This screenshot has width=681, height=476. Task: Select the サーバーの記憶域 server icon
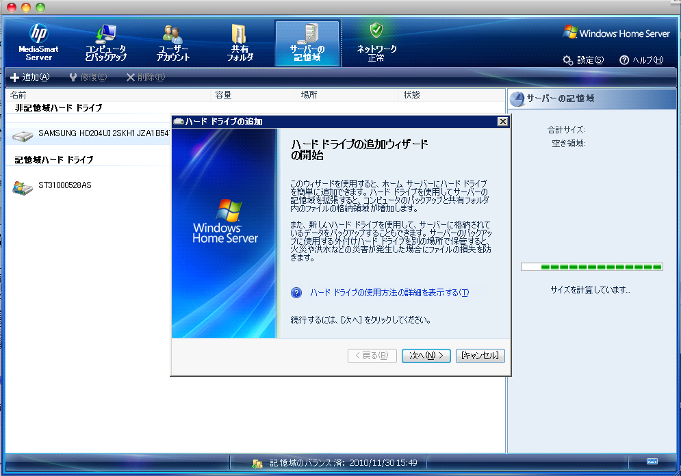pos(307,34)
